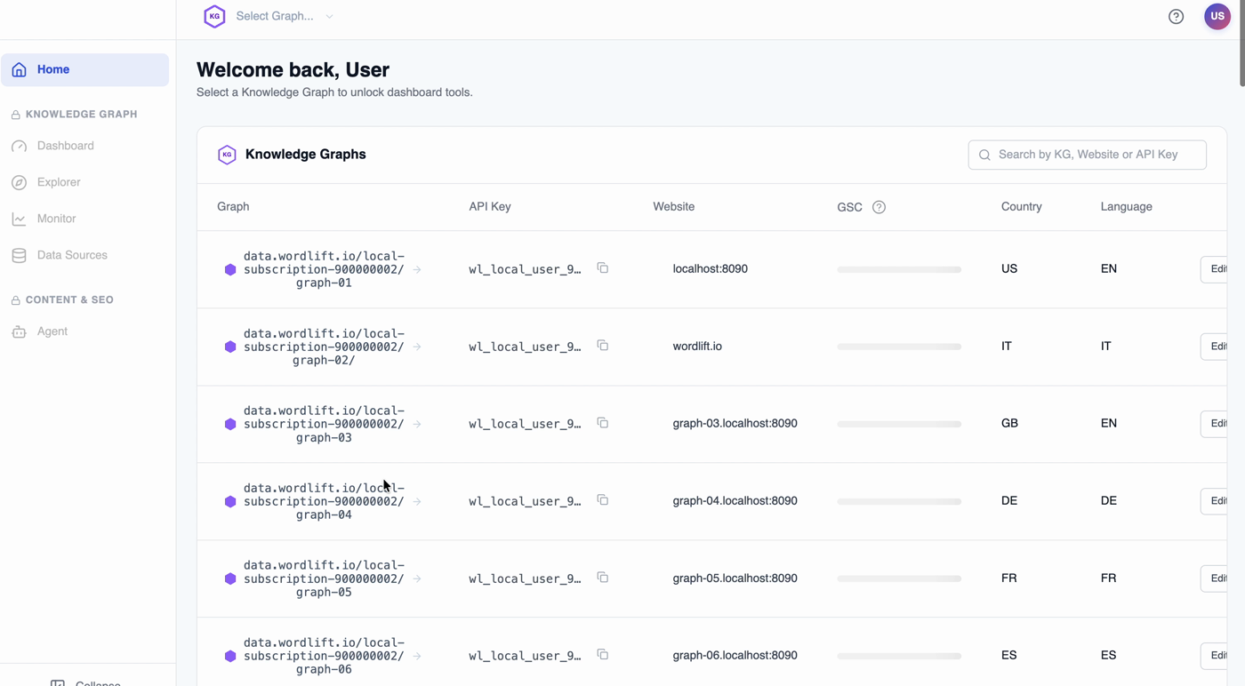Click the purple hexagon marker for graph-03
The height and width of the screenshot is (686, 1245).
pos(230,424)
